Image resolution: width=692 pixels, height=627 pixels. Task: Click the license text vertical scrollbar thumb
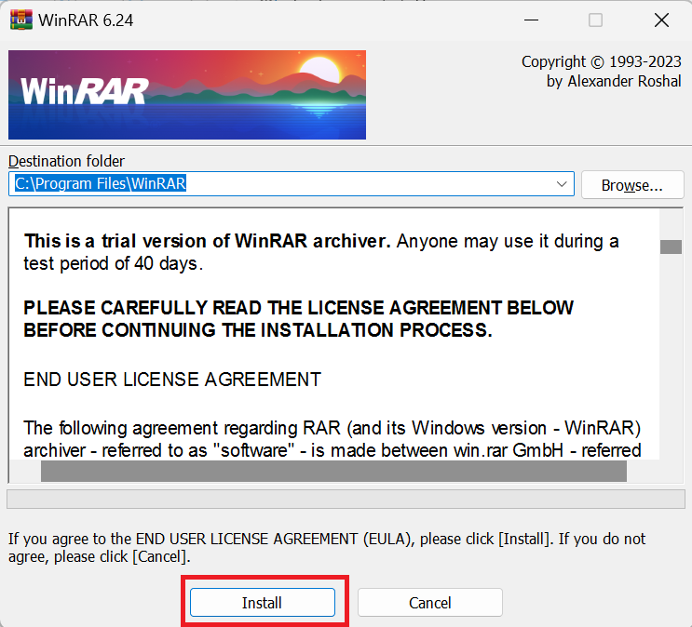coord(671,247)
